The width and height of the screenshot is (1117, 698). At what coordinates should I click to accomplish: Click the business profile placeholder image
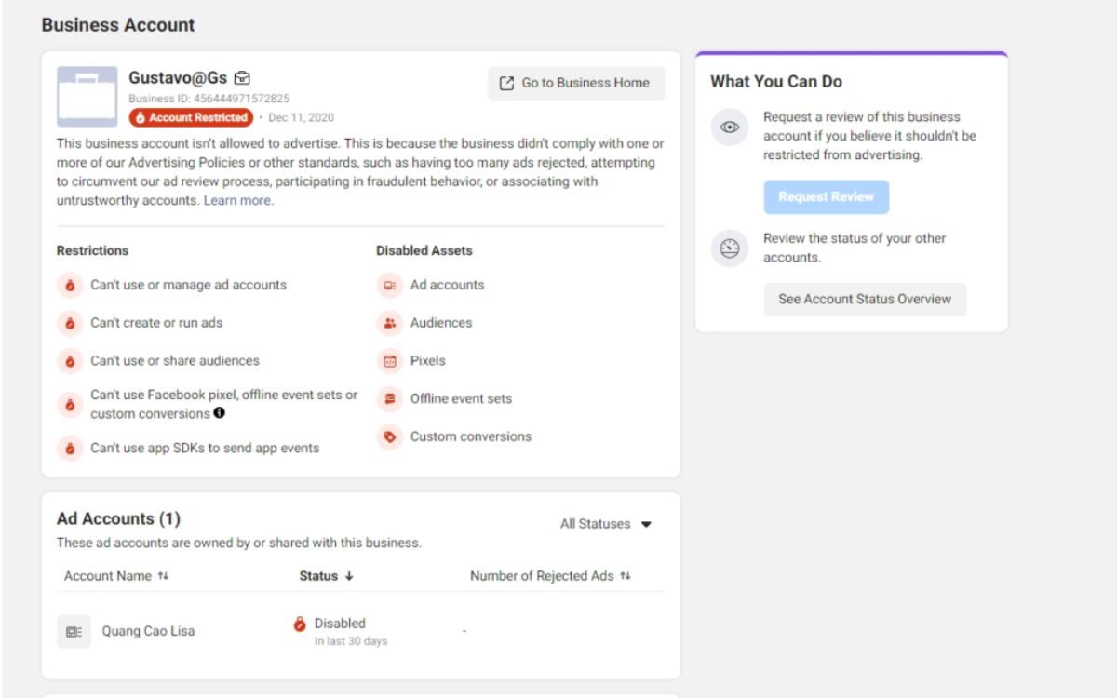[87, 97]
